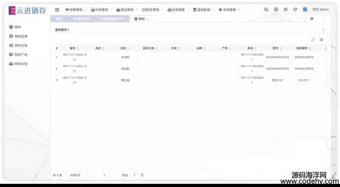Sort by 品牌 column arrows
Image resolution: width=340 pixels, height=187 pixels.
point(205,48)
